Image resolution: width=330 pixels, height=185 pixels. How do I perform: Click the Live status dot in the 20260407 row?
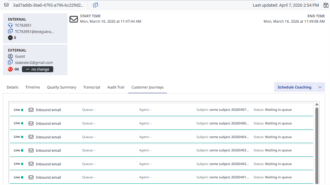point(22,110)
